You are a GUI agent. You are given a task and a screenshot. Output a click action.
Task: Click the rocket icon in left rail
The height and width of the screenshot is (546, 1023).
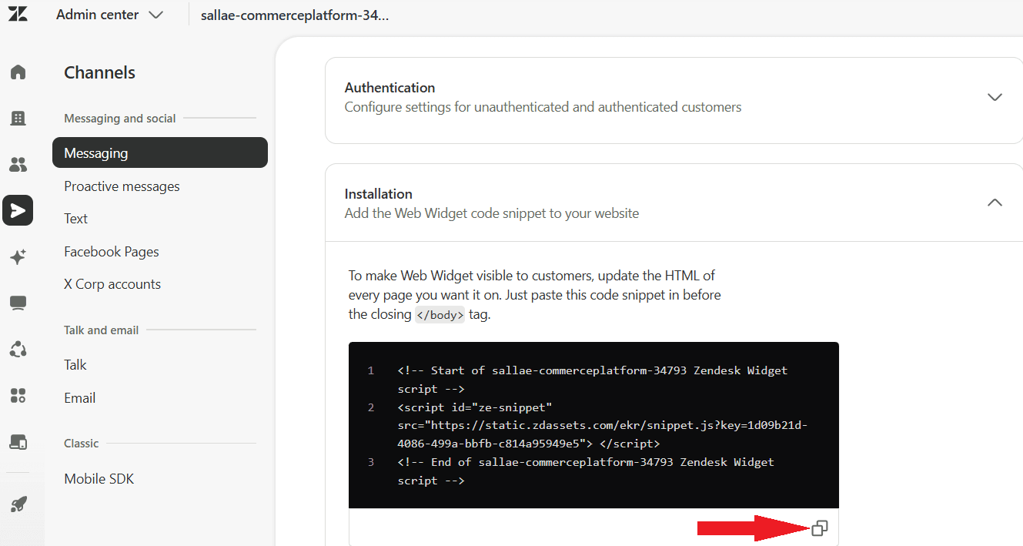click(x=18, y=504)
